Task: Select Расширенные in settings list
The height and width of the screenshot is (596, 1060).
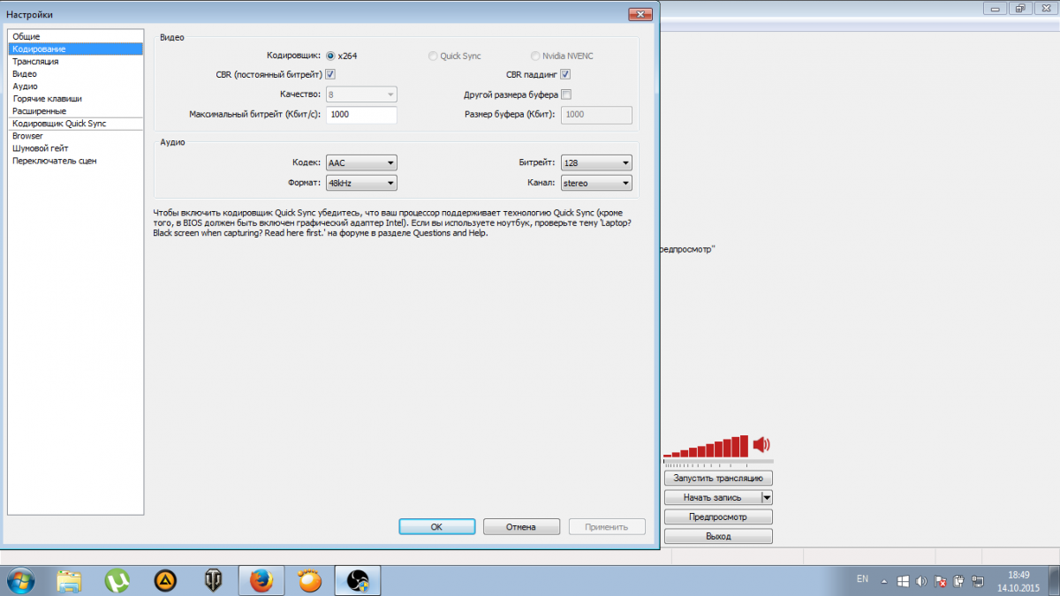Action: click(75, 111)
